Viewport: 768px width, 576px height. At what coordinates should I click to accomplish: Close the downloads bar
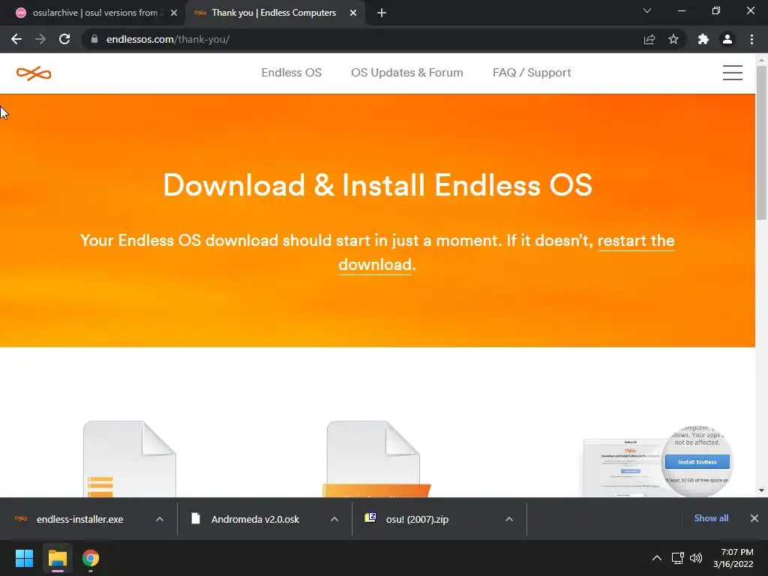pos(754,518)
